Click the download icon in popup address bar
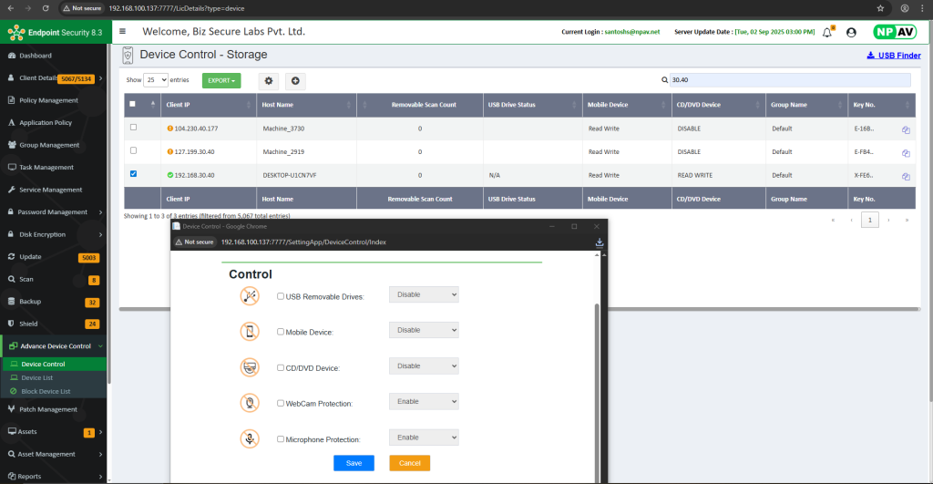The image size is (933, 484). point(600,242)
